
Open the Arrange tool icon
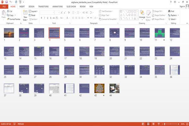point(142,13)
